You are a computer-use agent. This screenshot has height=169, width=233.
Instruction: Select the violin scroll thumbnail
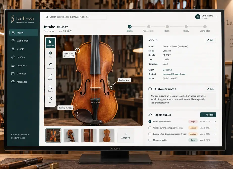click(x=71, y=136)
